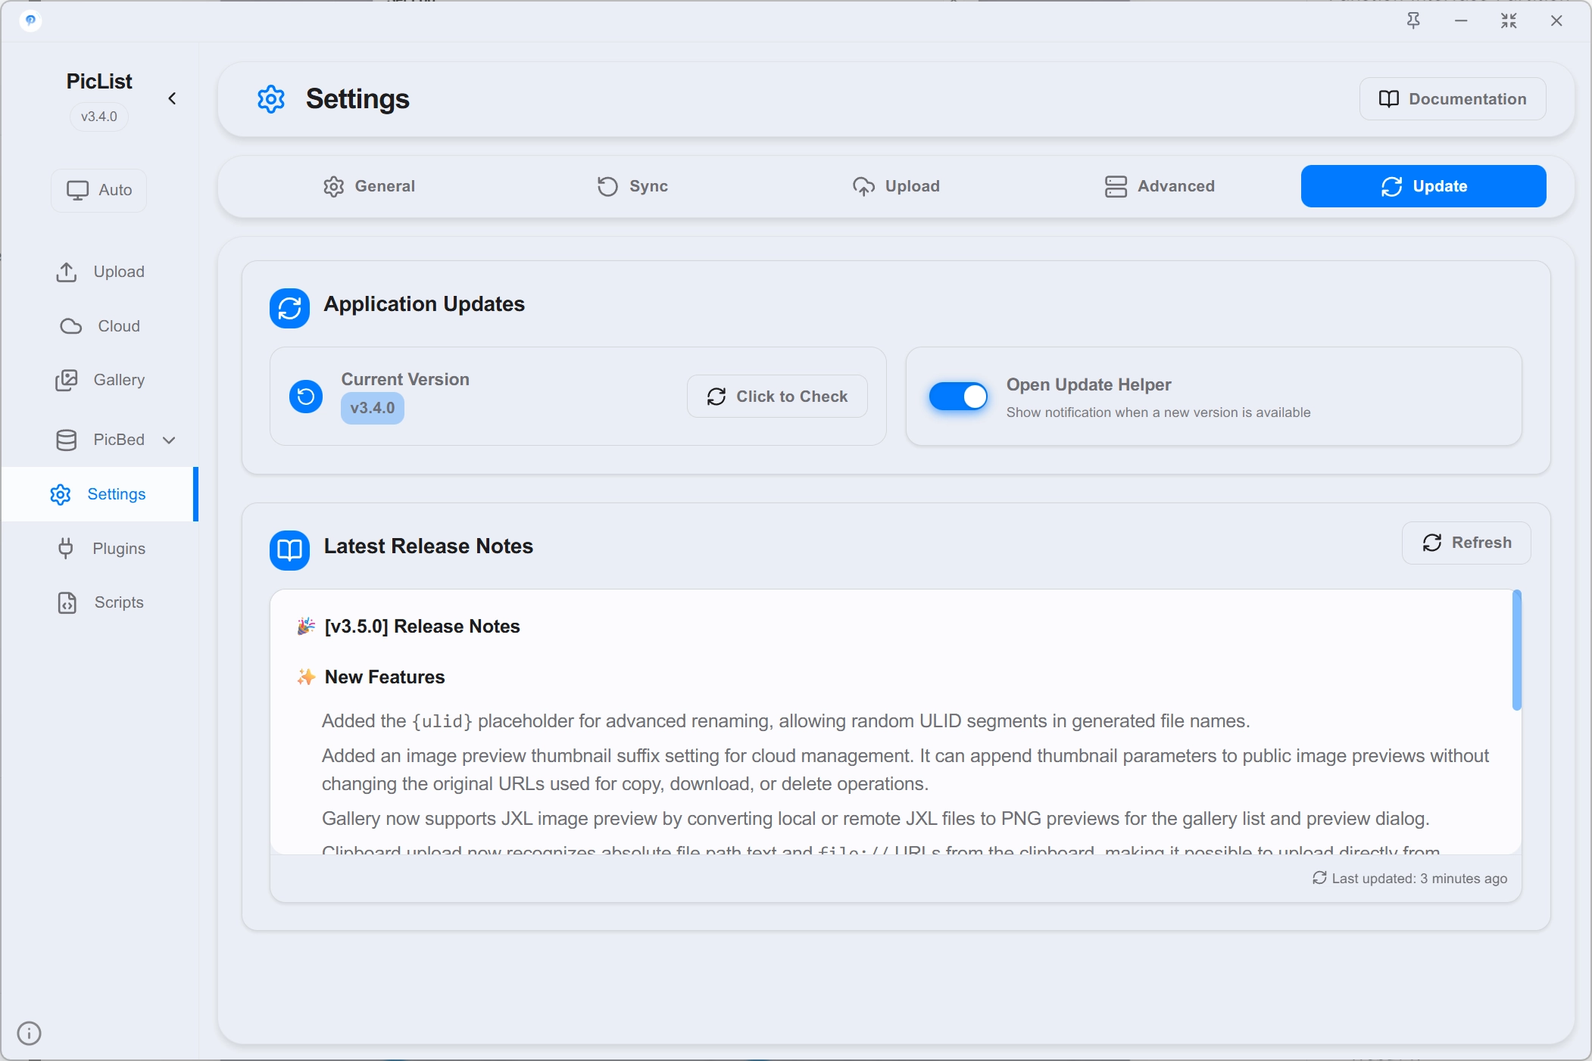The image size is (1592, 1061).
Task: Open the Plugins page
Action: [x=99, y=549]
